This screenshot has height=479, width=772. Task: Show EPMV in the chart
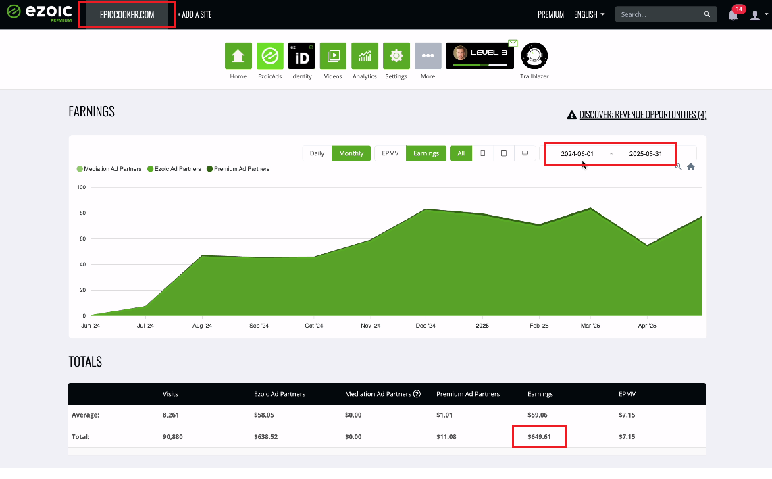click(x=390, y=153)
